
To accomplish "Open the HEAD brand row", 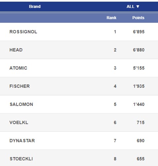I will point(79,50).
